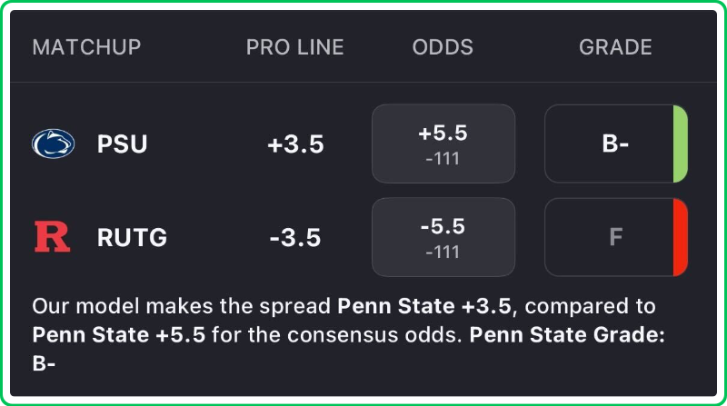The height and width of the screenshot is (406, 727).
Task: Select the PSU team abbreviation
Action: 122,144
